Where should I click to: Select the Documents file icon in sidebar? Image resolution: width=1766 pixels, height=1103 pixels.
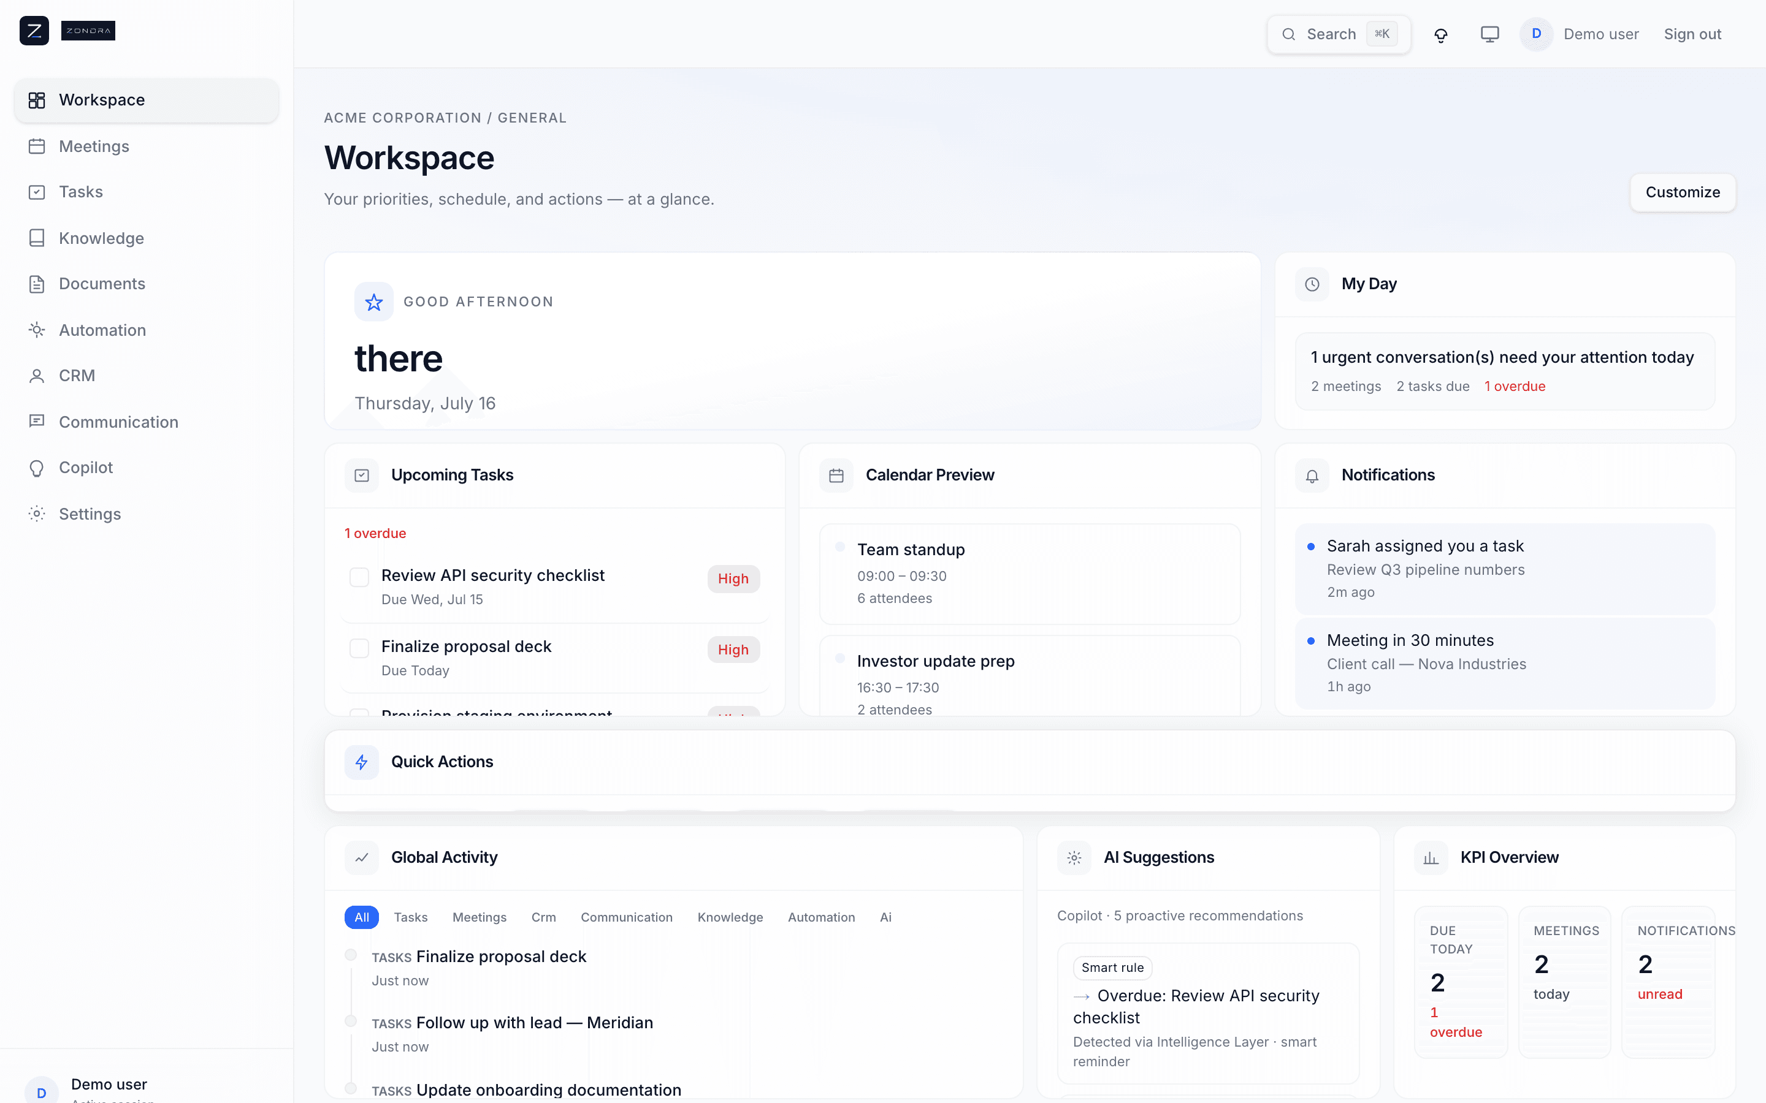pos(37,284)
